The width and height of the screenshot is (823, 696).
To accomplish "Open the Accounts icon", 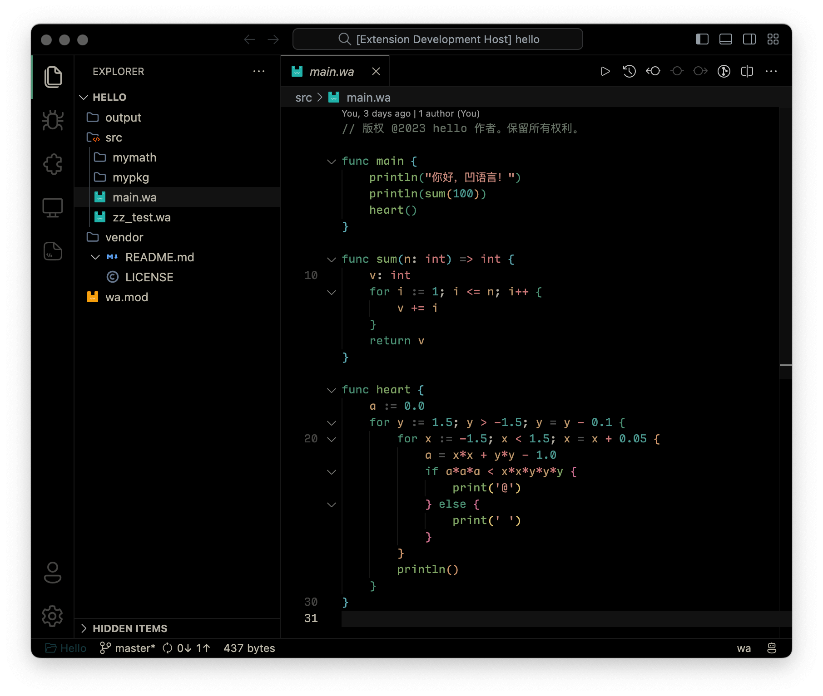I will (x=53, y=573).
